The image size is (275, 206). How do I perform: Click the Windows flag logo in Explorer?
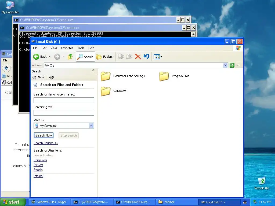238,48
